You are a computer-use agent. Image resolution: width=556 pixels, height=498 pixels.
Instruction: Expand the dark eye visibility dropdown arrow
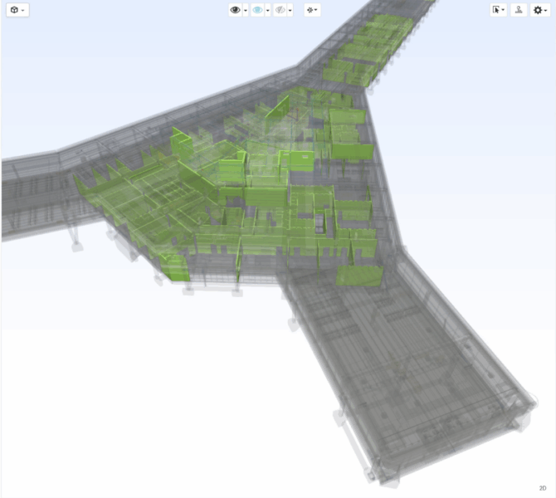246,11
